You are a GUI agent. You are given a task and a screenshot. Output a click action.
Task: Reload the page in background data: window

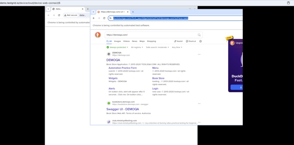pos(59,15)
